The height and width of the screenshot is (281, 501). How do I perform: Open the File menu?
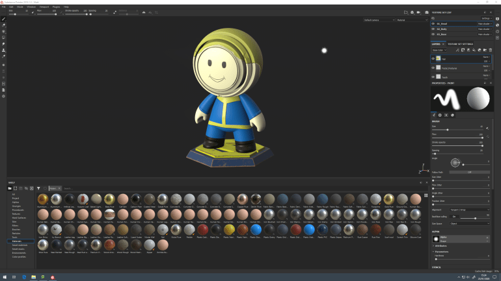coord(3,6)
